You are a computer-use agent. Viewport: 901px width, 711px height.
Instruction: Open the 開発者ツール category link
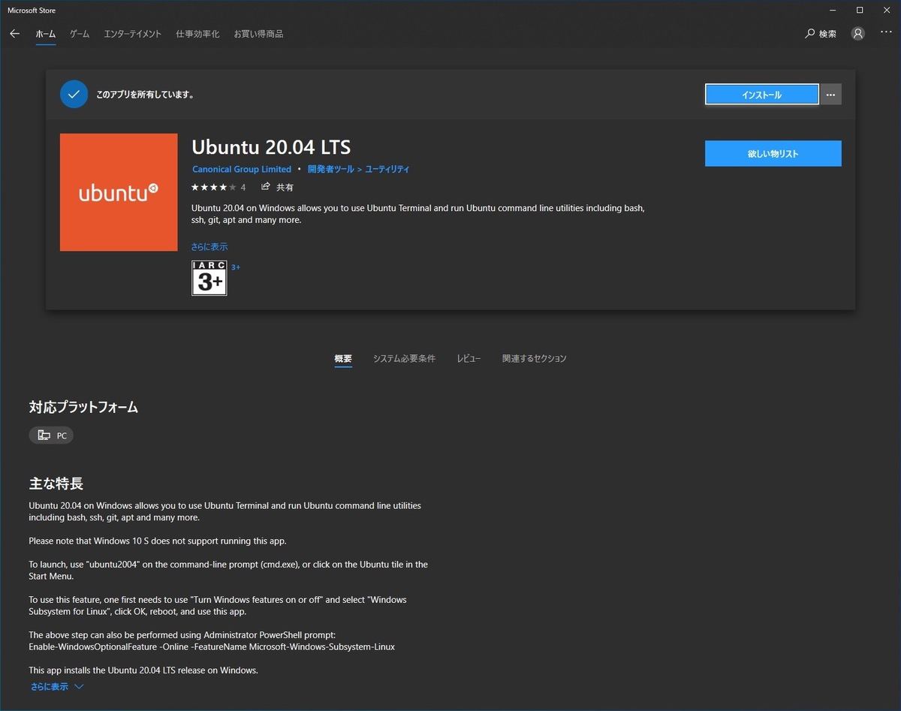tap(331, 170)
